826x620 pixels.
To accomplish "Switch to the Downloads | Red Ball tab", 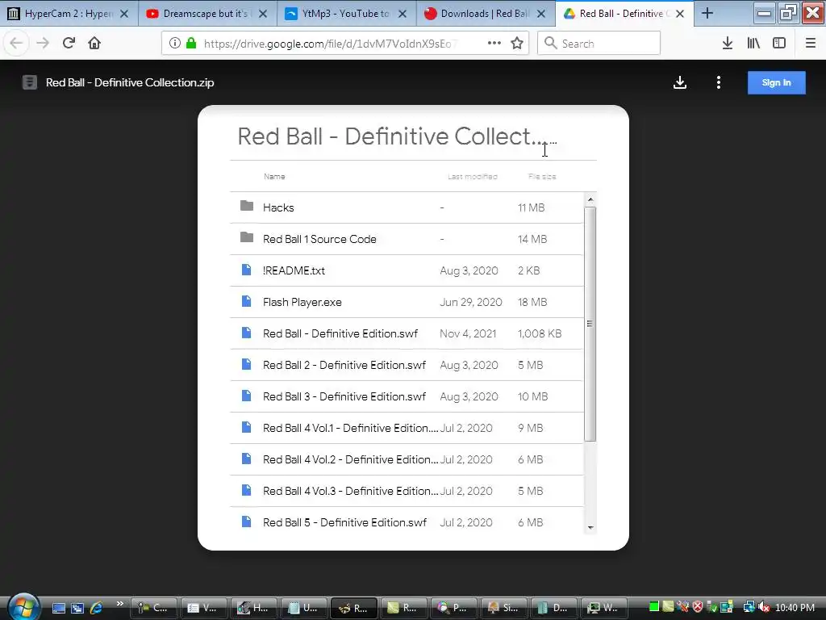I will coord(485,14).
